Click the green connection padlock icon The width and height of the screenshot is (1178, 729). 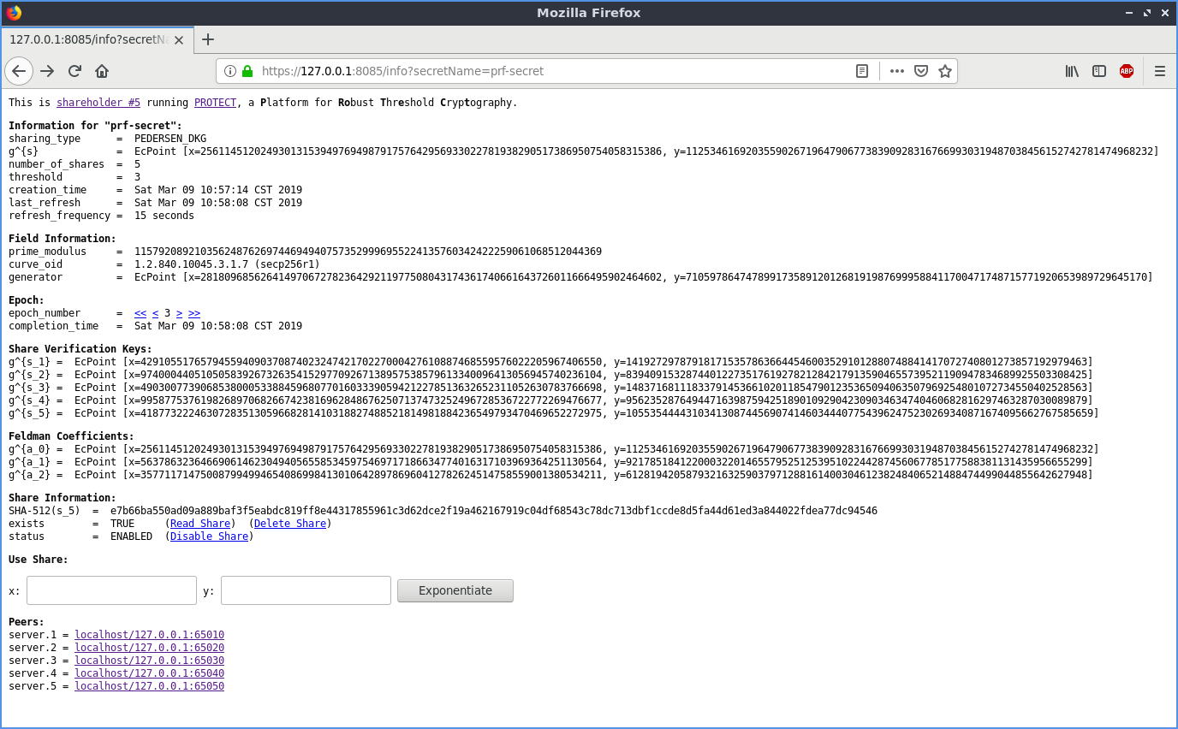click(247, 71)
